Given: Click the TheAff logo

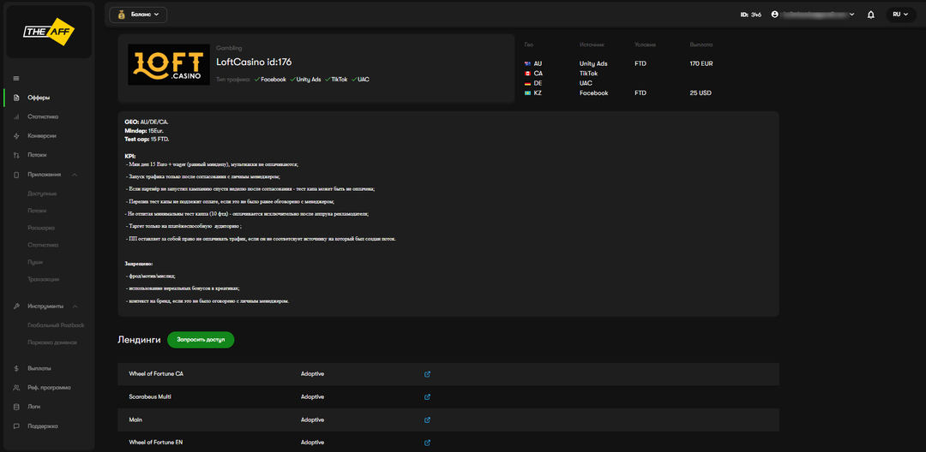Looking at the screenshot, I should (x=48, y=32).
